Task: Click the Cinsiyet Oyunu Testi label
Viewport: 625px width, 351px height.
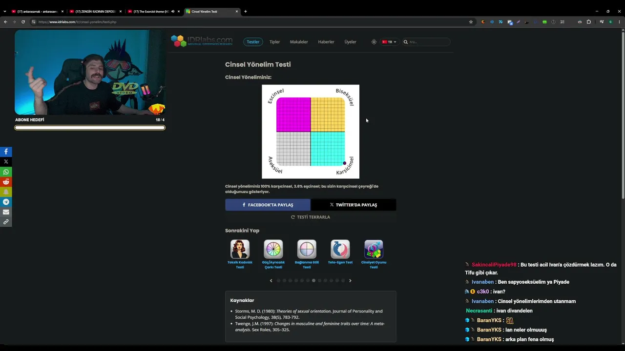Action: pos(374,265)
